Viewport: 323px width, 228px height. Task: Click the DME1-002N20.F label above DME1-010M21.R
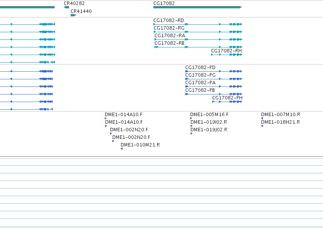point(131,137)
